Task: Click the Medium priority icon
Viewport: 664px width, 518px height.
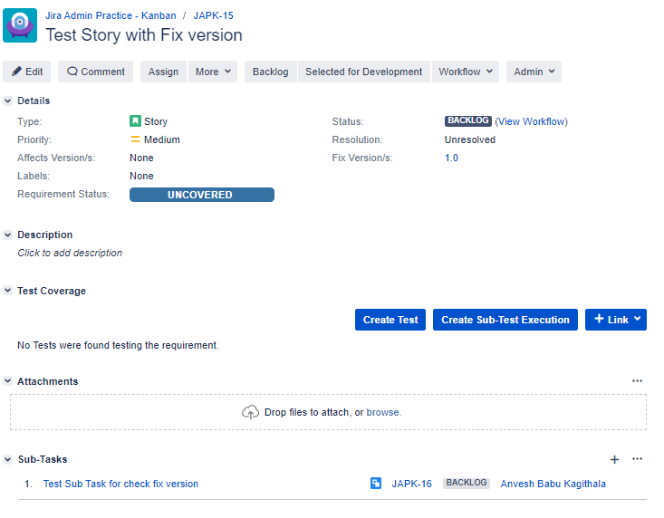Action: [x=135, y=139]
